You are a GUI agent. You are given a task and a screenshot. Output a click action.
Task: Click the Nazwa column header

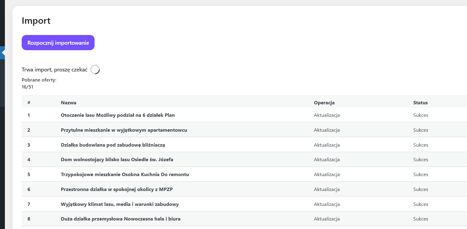click(x=69, y=103)
